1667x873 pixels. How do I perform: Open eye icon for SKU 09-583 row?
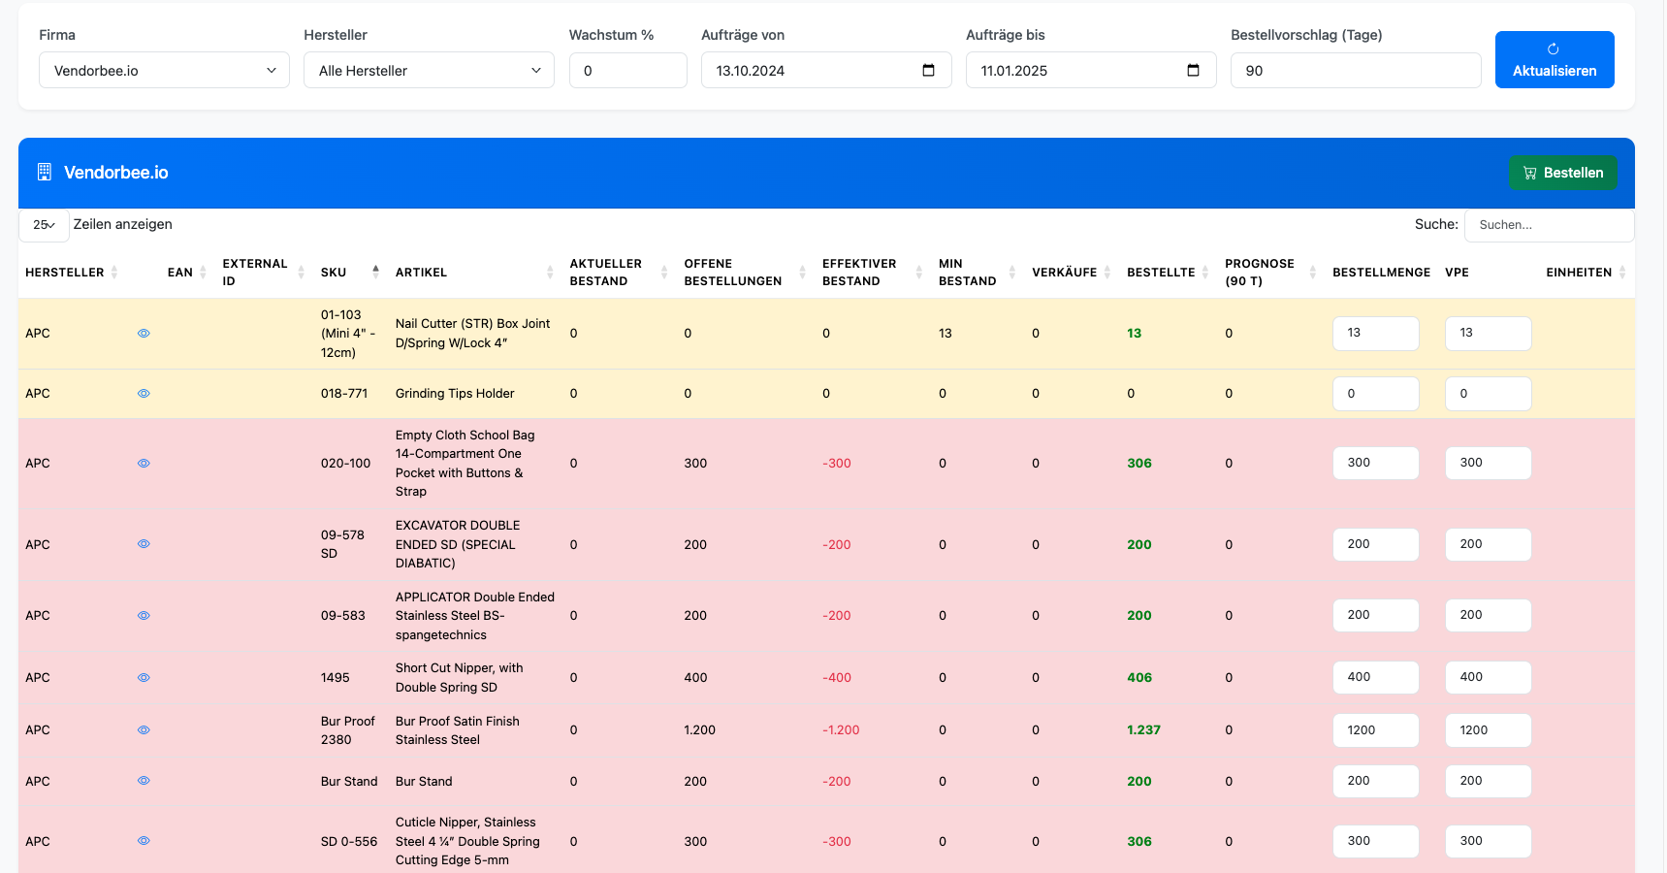pos(144,616)
